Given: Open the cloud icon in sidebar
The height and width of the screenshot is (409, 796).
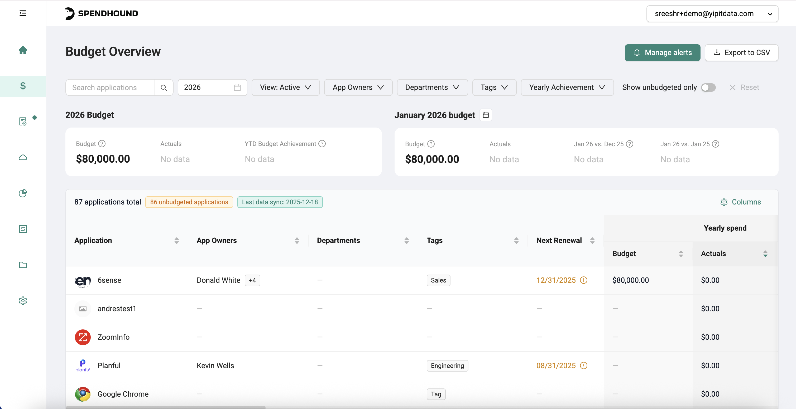Looking at the screenshot, I should point(23,157).
